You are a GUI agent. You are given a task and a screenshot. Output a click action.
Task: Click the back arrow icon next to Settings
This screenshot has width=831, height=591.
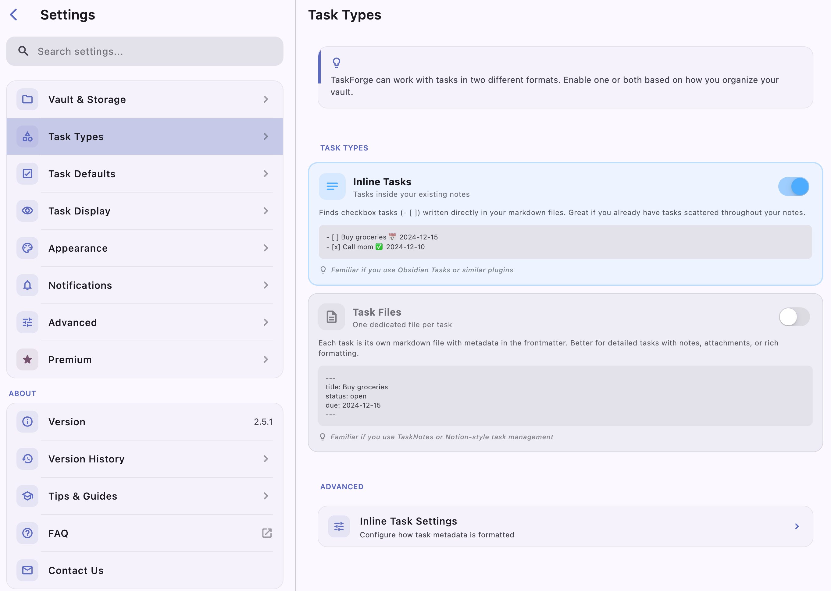pos(14,15)
